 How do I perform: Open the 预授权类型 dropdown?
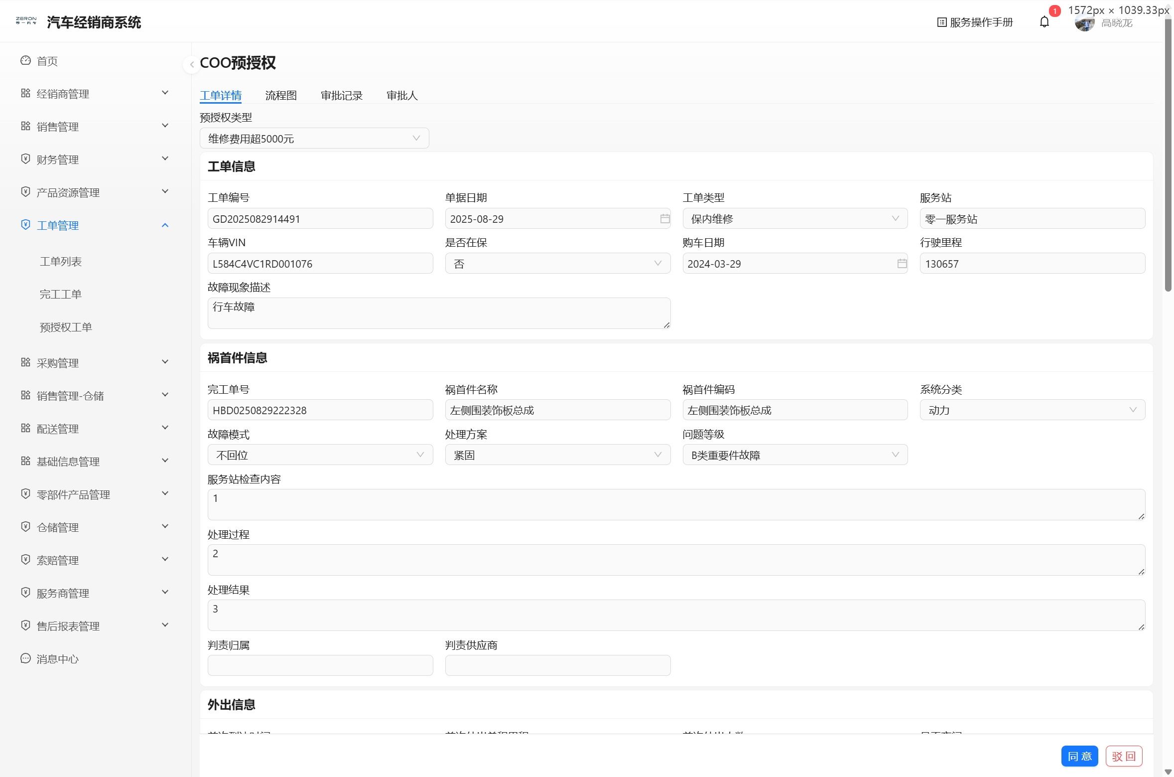(x=314, y=139)
